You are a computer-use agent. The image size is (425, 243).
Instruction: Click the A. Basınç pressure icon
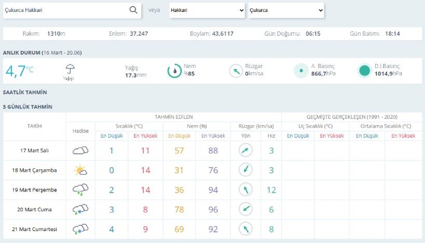tap(301, 71)
